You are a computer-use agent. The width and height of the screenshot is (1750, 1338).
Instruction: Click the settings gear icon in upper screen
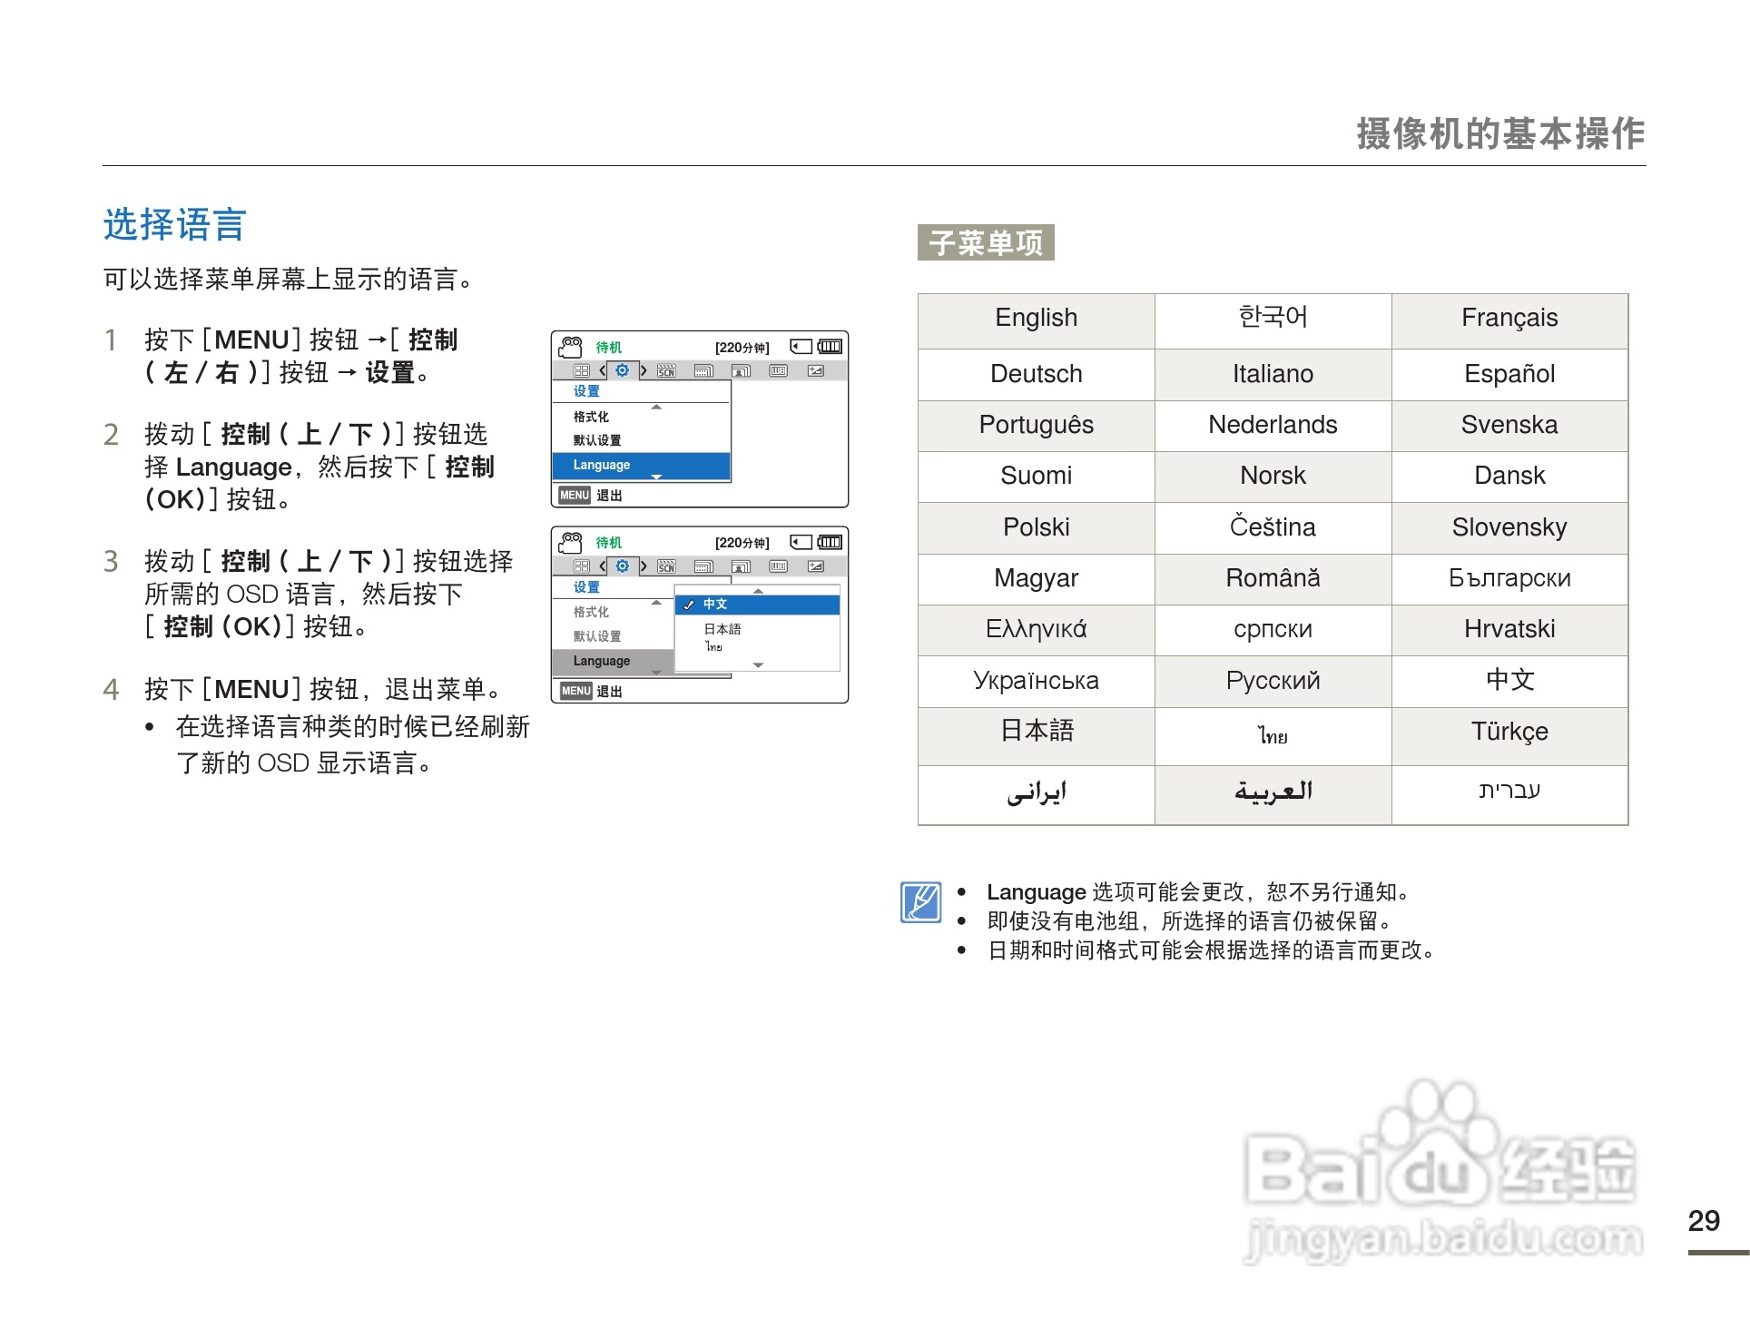click(622, 370)
